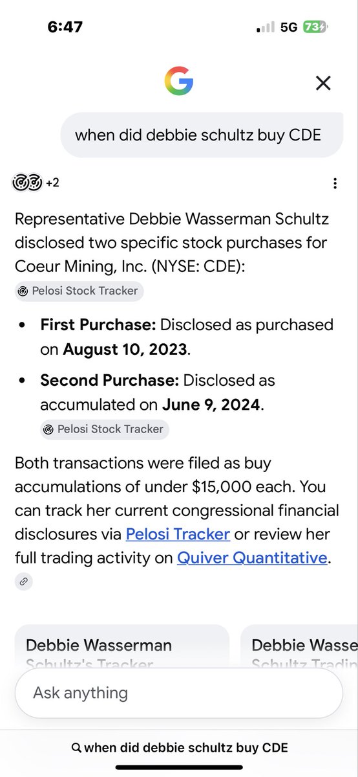
Task: Open second Pelosi Stock Tracker source chip
Action: (x=104, y=429)
